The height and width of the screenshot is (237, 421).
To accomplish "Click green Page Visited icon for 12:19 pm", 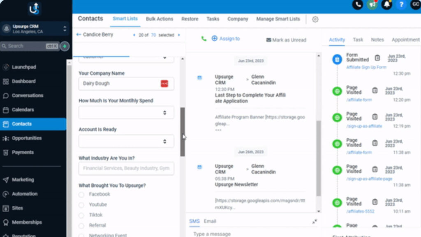I will tap(337, 117).
